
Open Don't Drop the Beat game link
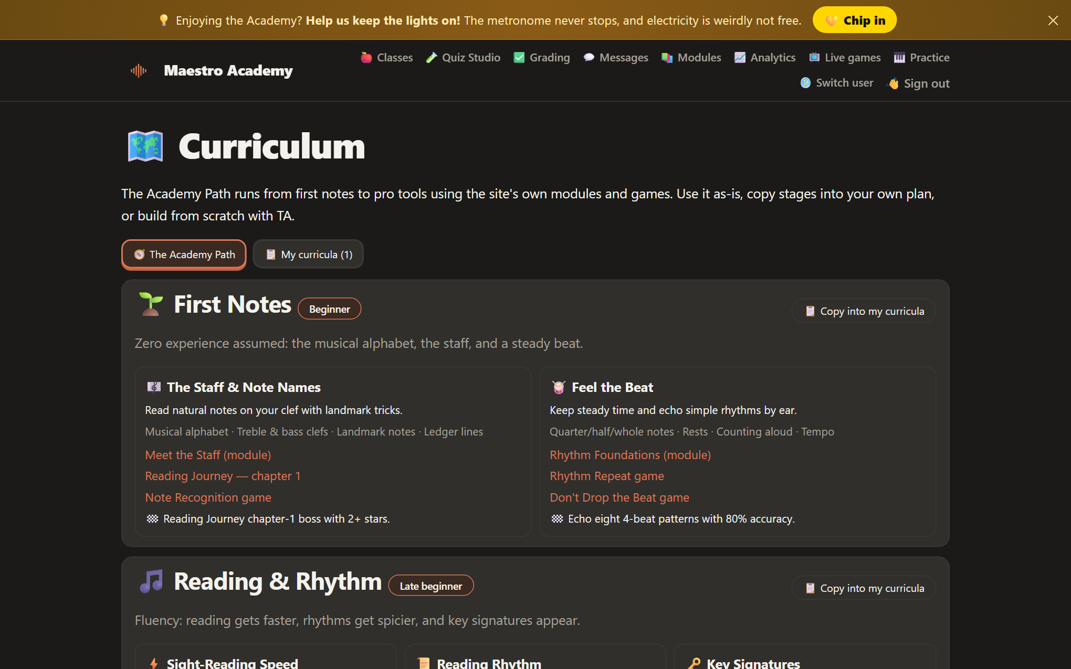pyautogui.click(x=619, y=497)
